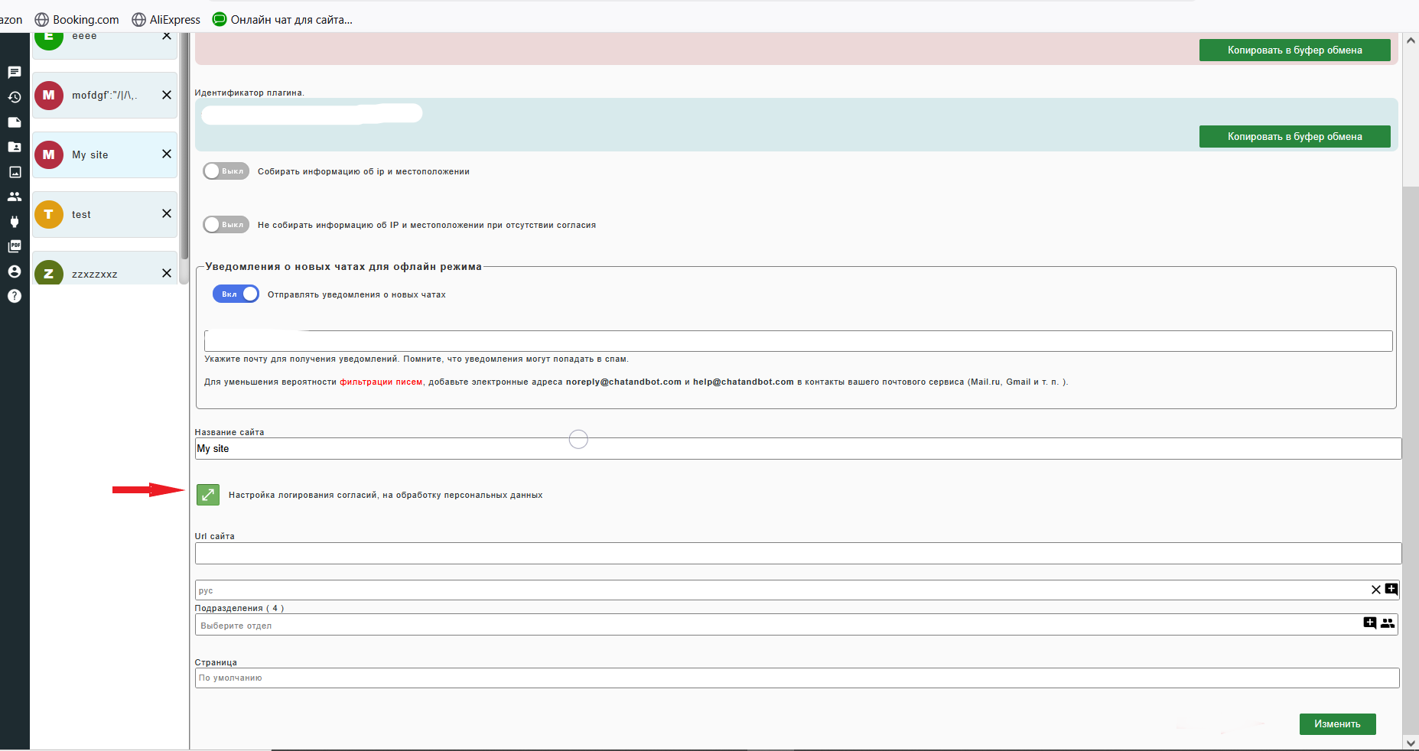Toggle collecting IP and location information
Viewport: 1419px width, 751px height.
(226, 171)
